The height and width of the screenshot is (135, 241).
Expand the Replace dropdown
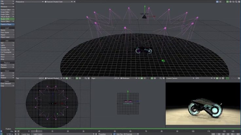point(7,67)
